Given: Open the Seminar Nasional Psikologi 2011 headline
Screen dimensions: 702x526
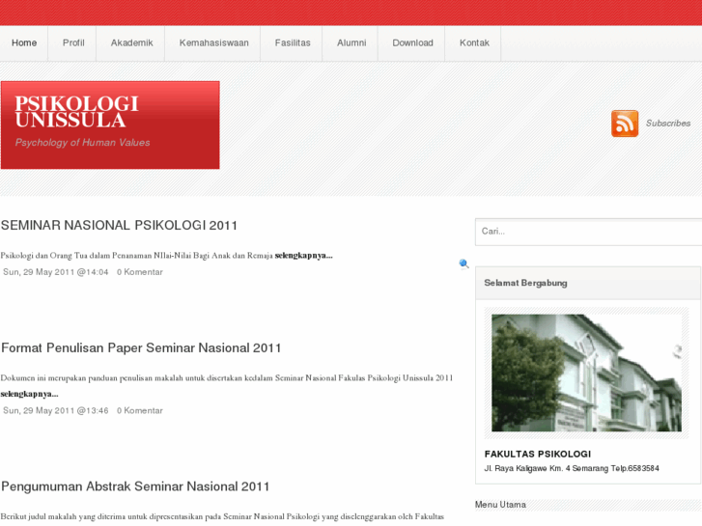Looking at the screenshot, I should pyautogui.click(x=119, y=225).
